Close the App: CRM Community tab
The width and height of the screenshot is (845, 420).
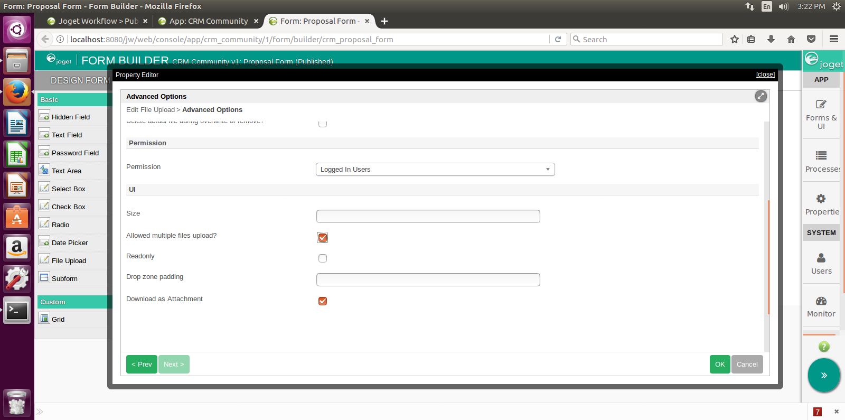tap(256, 21)
